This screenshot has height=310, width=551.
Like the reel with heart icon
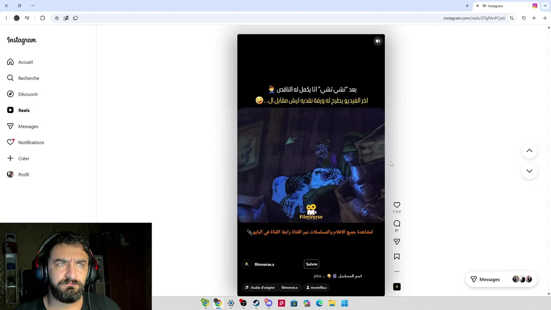(397, 205)
